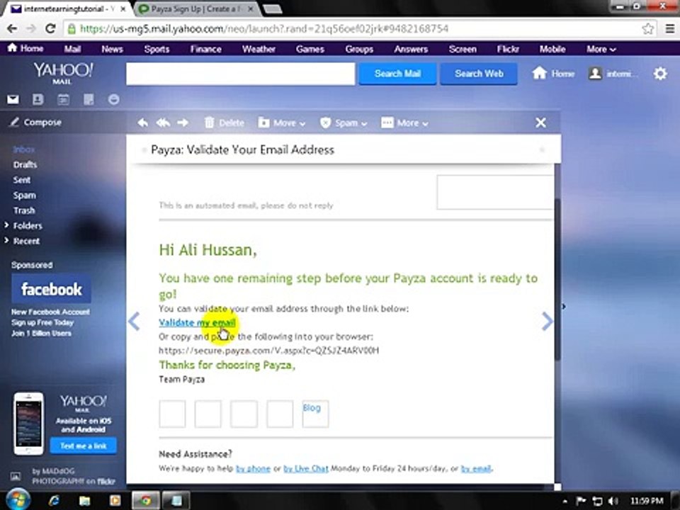Open Weather in the Yahoo navigation bar

(x=259, y=50)
